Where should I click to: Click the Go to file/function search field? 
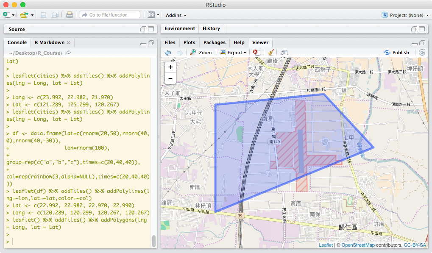pos(109,15)
